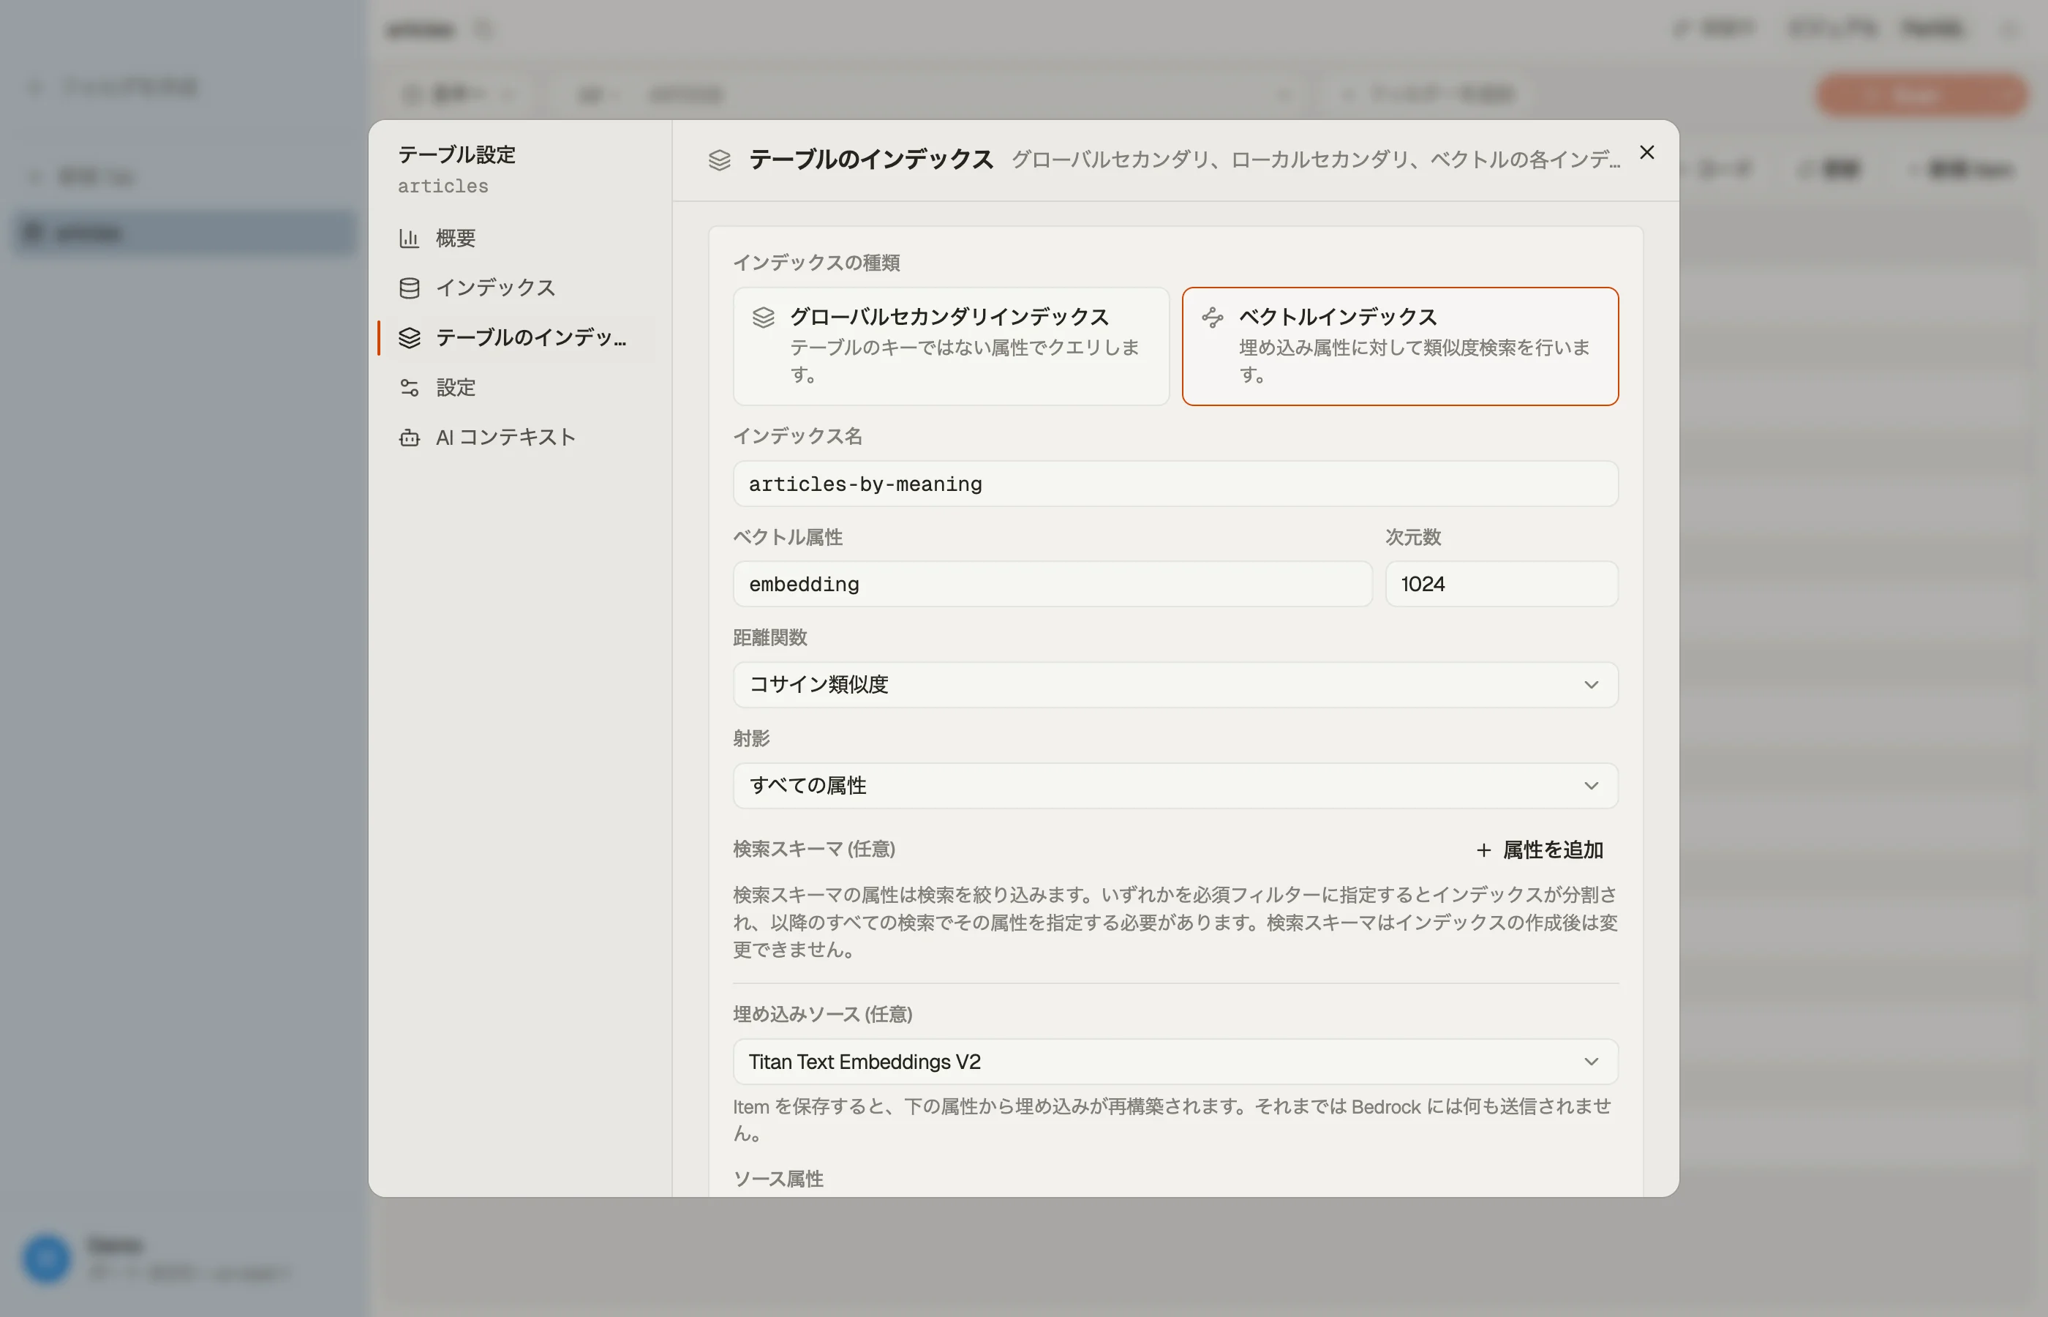Screen dimensions: 2048x1317
Task: Click the 埋め込みソース (任意) label
Action: tap(822, 1014)
